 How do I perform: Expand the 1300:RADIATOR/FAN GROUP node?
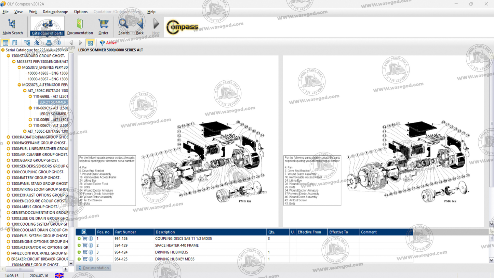[x=9, y=137]
